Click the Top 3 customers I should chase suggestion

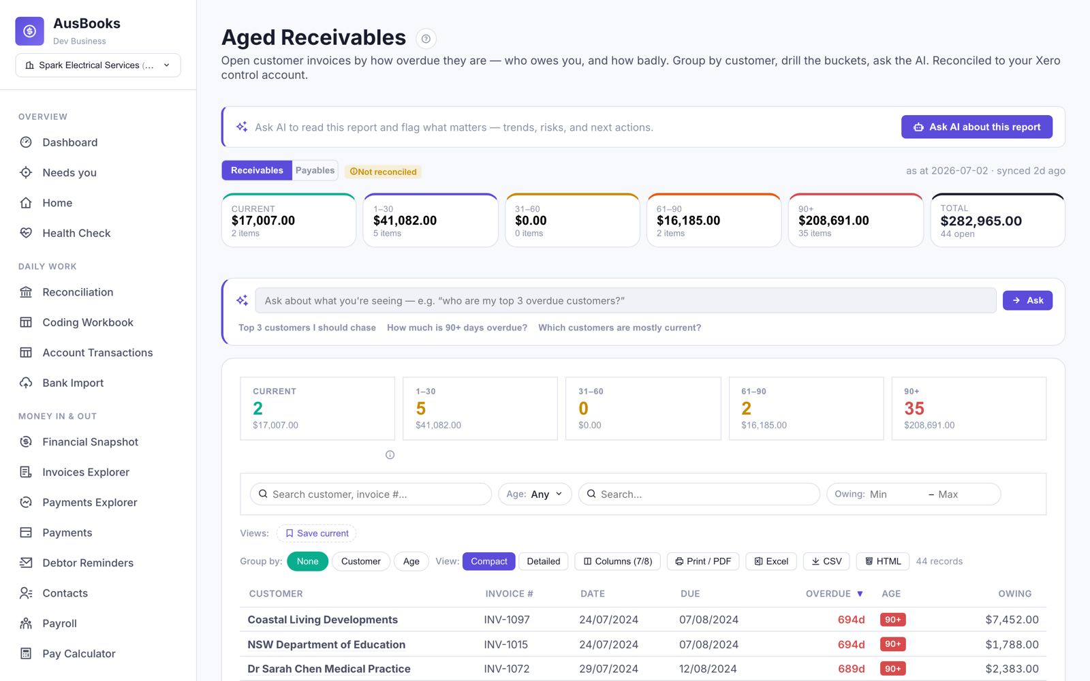(307, 328)
